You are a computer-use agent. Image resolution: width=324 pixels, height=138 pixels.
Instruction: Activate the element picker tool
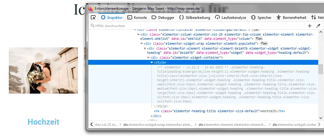tap(93, 18)
